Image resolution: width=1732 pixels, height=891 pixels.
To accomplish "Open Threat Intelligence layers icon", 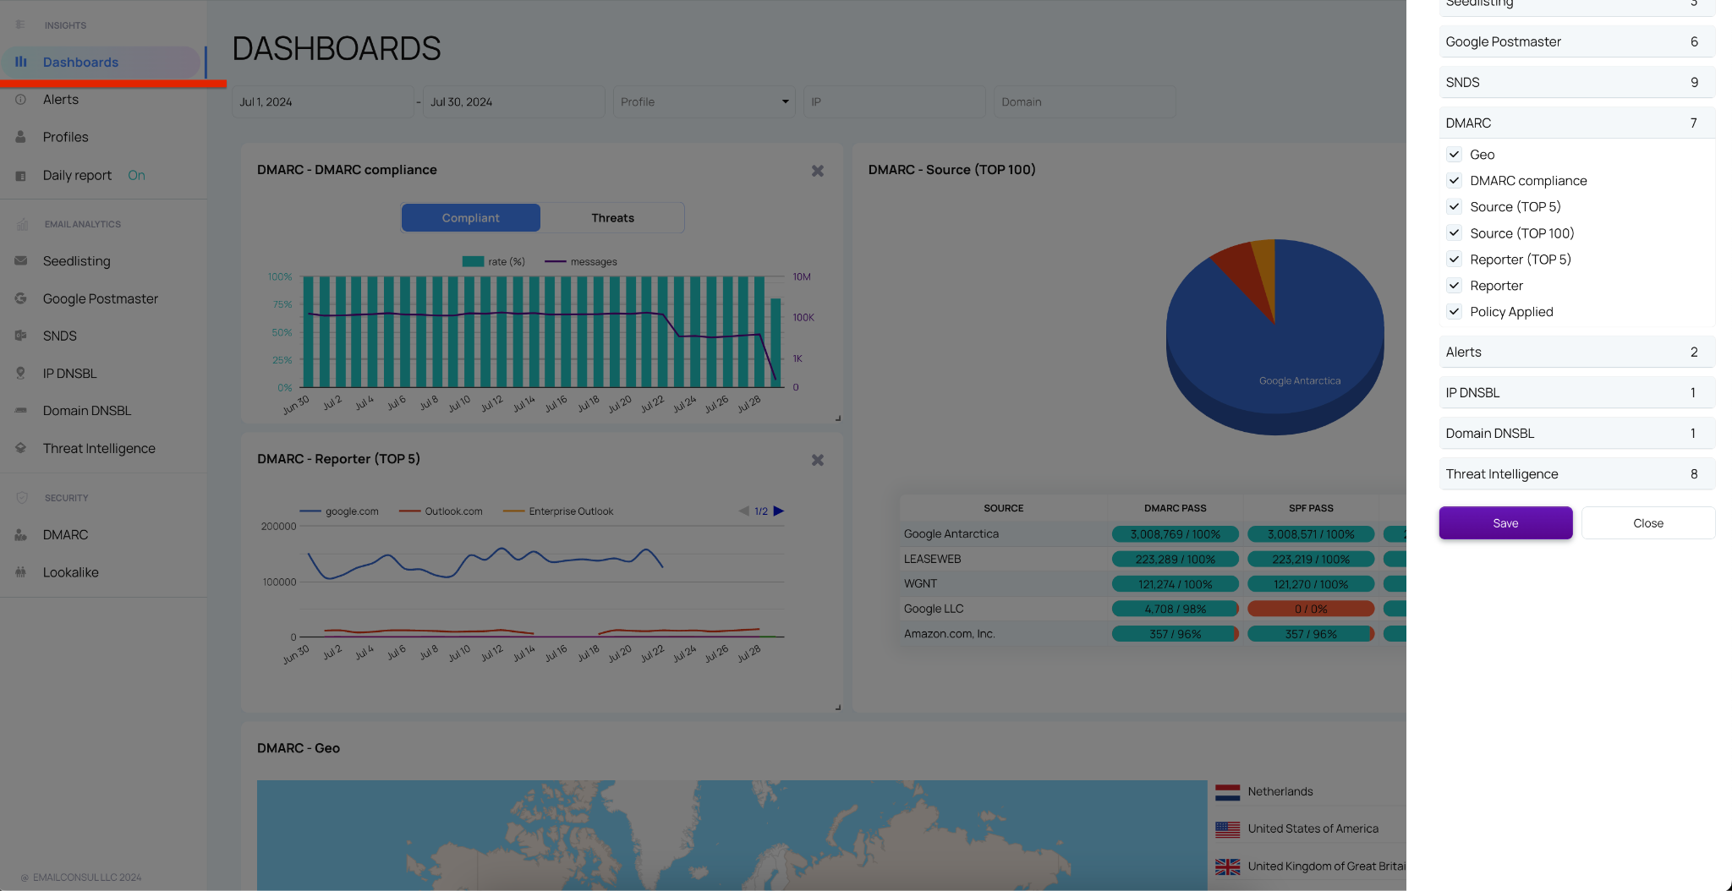I will pyautogui.click(x=21, y=448).
